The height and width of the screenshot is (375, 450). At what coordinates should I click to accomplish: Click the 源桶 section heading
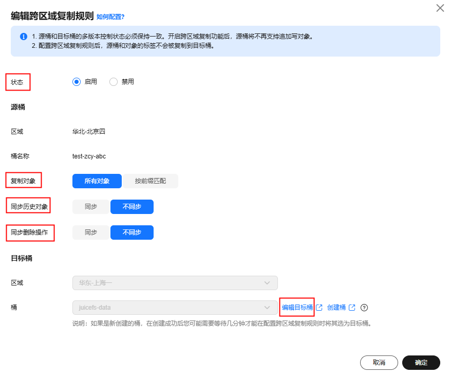(x=18, y=107)
